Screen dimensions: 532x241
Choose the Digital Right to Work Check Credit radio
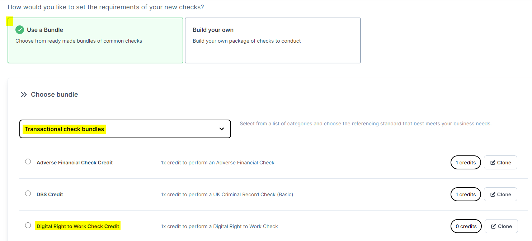[x=28, y=225]
